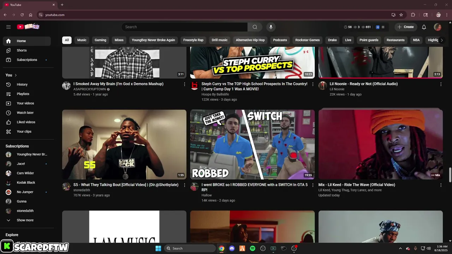Bookmark this page with star icon

click(x=401, y=15)
